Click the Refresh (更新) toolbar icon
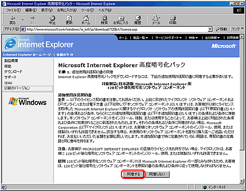Viewport: 246px width, 191px height. tap(69, 20)
